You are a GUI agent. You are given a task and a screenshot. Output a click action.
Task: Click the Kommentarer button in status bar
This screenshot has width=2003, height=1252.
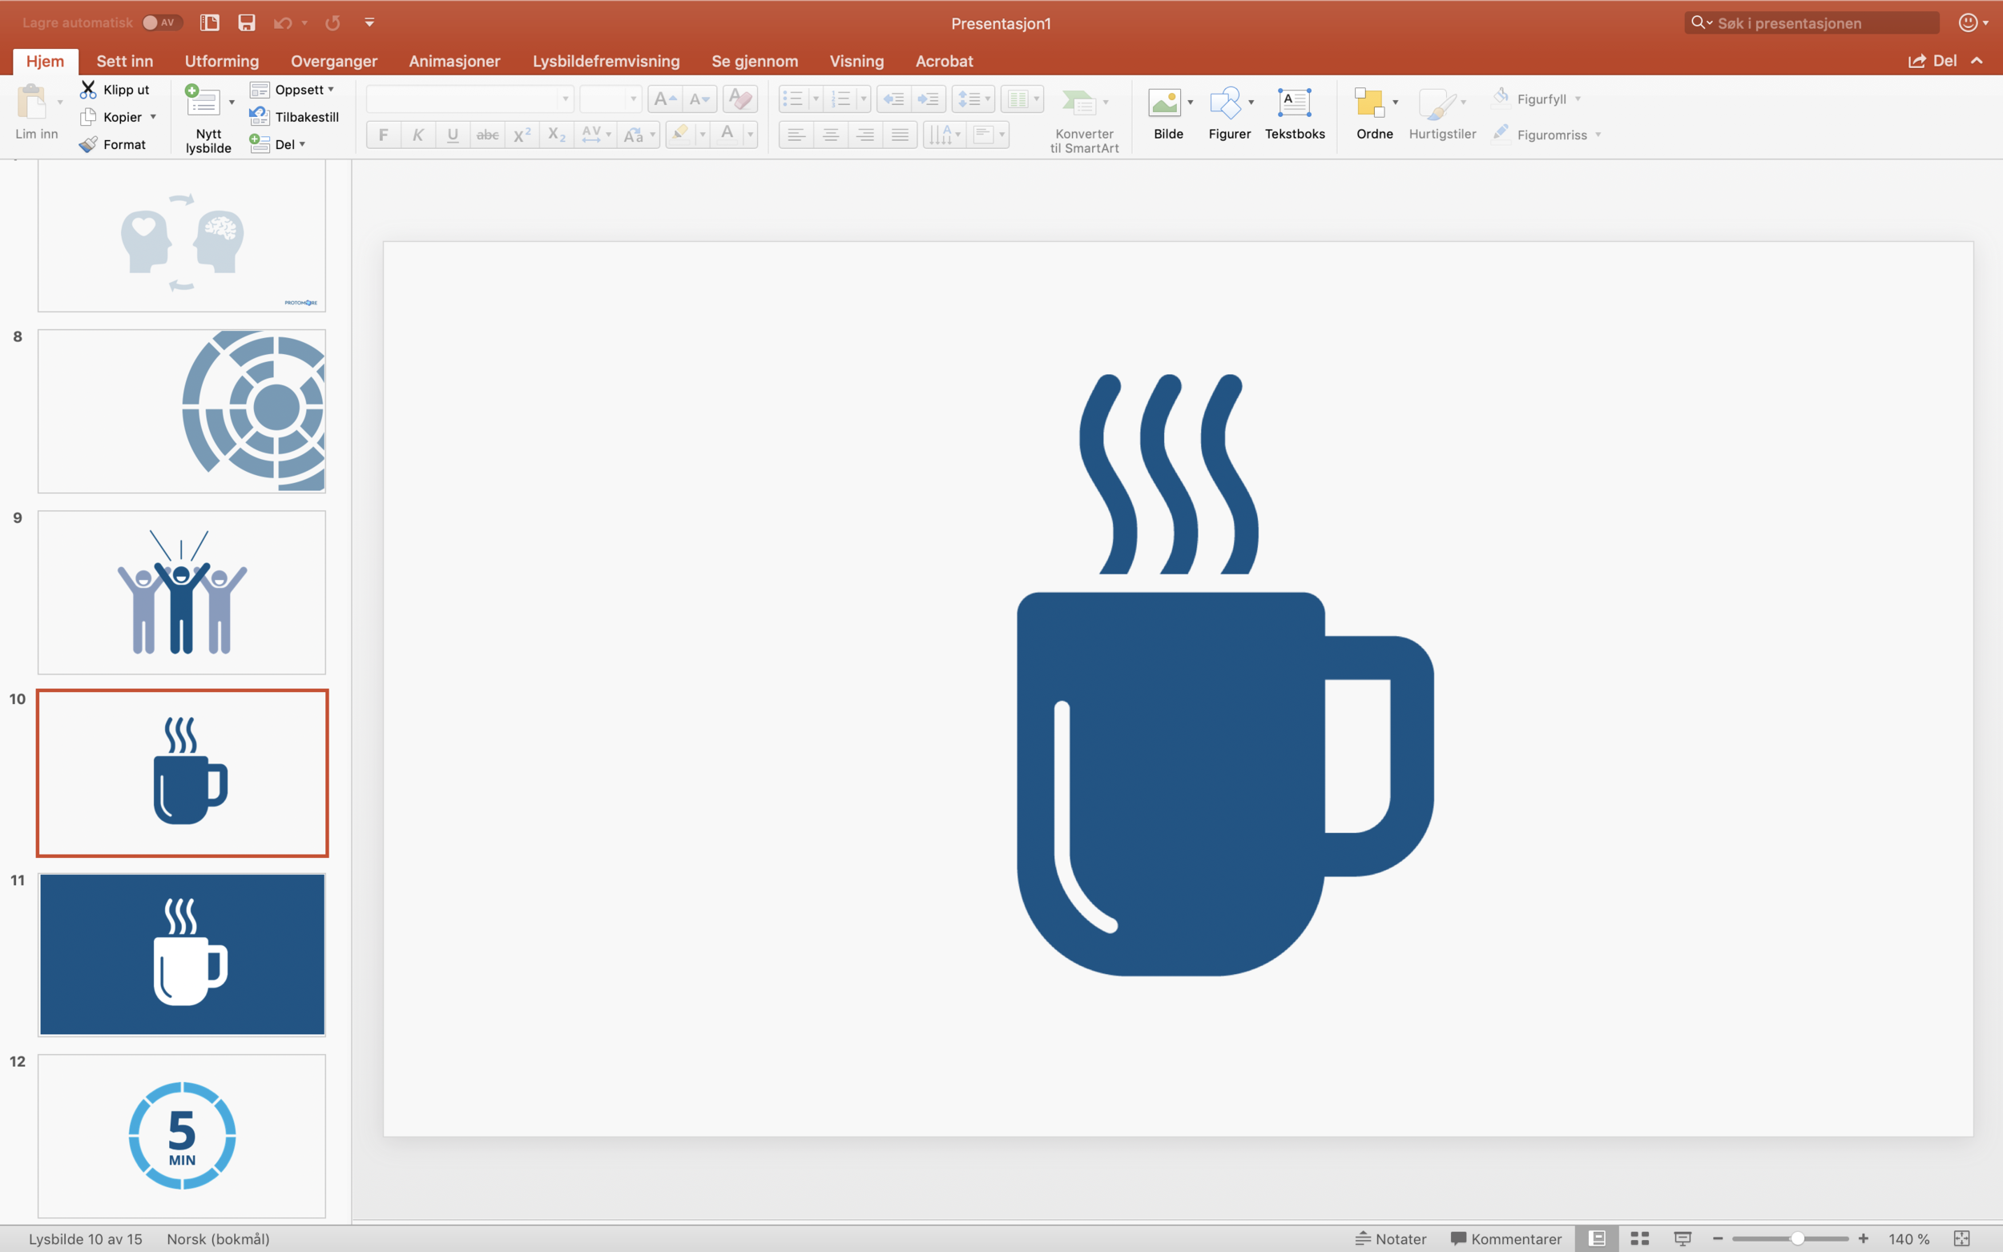[x=1506, y=1238]
